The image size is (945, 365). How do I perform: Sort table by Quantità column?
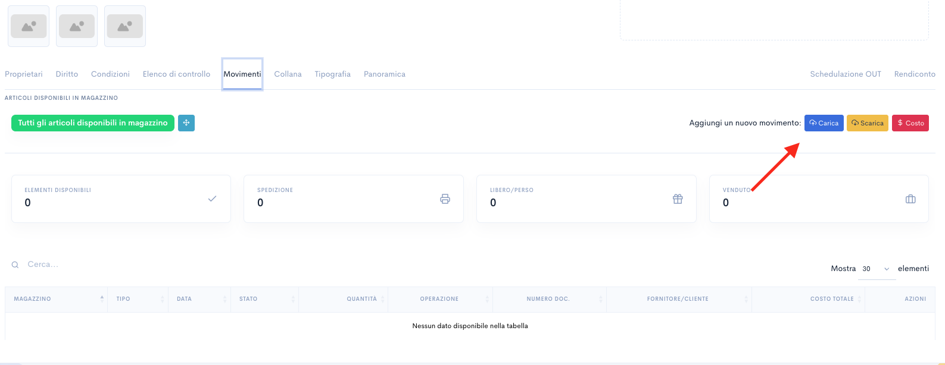coord(343,299)
